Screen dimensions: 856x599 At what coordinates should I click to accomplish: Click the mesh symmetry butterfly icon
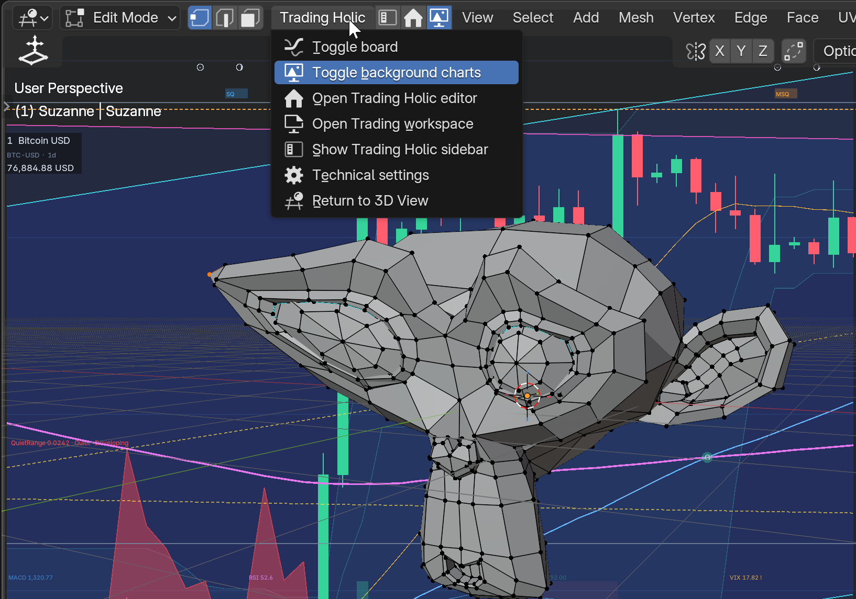tap(696, 51)
